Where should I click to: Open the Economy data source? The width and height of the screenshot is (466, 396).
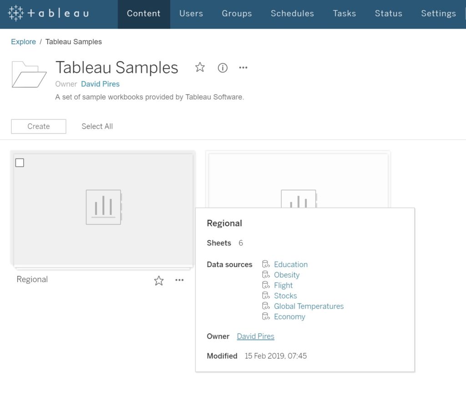[x=289, y=317]
